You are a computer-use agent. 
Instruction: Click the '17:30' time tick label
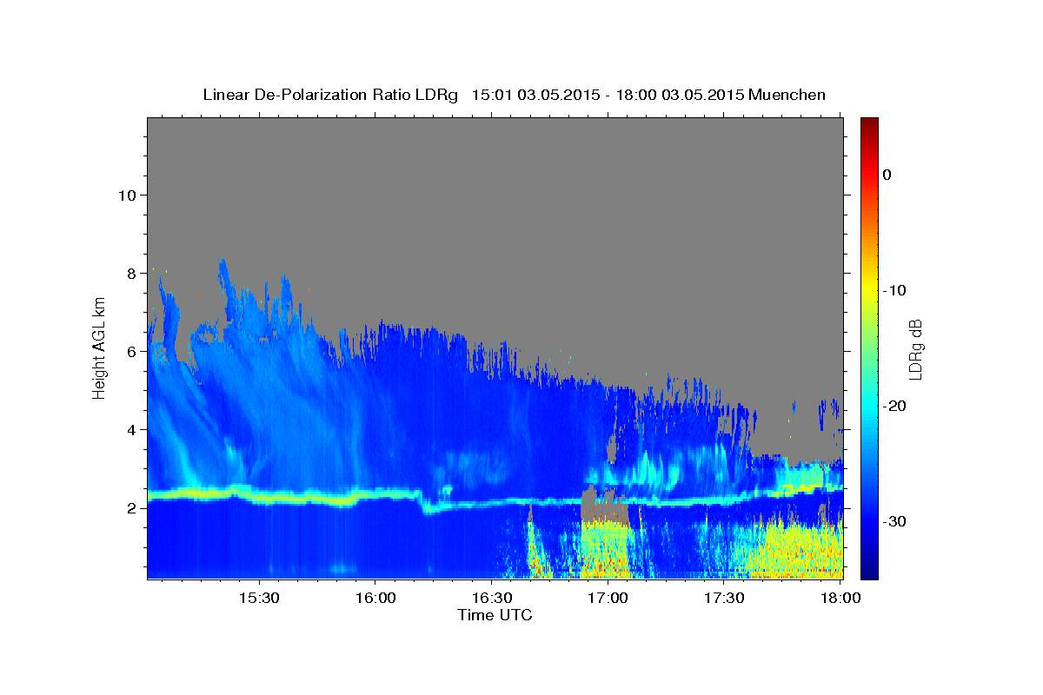[x=724, y=599]
